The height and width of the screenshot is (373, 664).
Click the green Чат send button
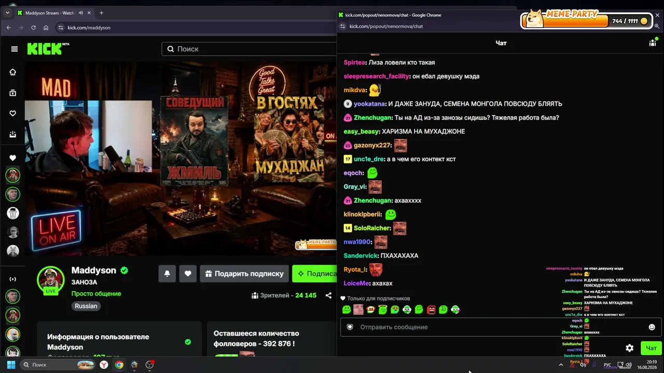click(x=651, y=348)
